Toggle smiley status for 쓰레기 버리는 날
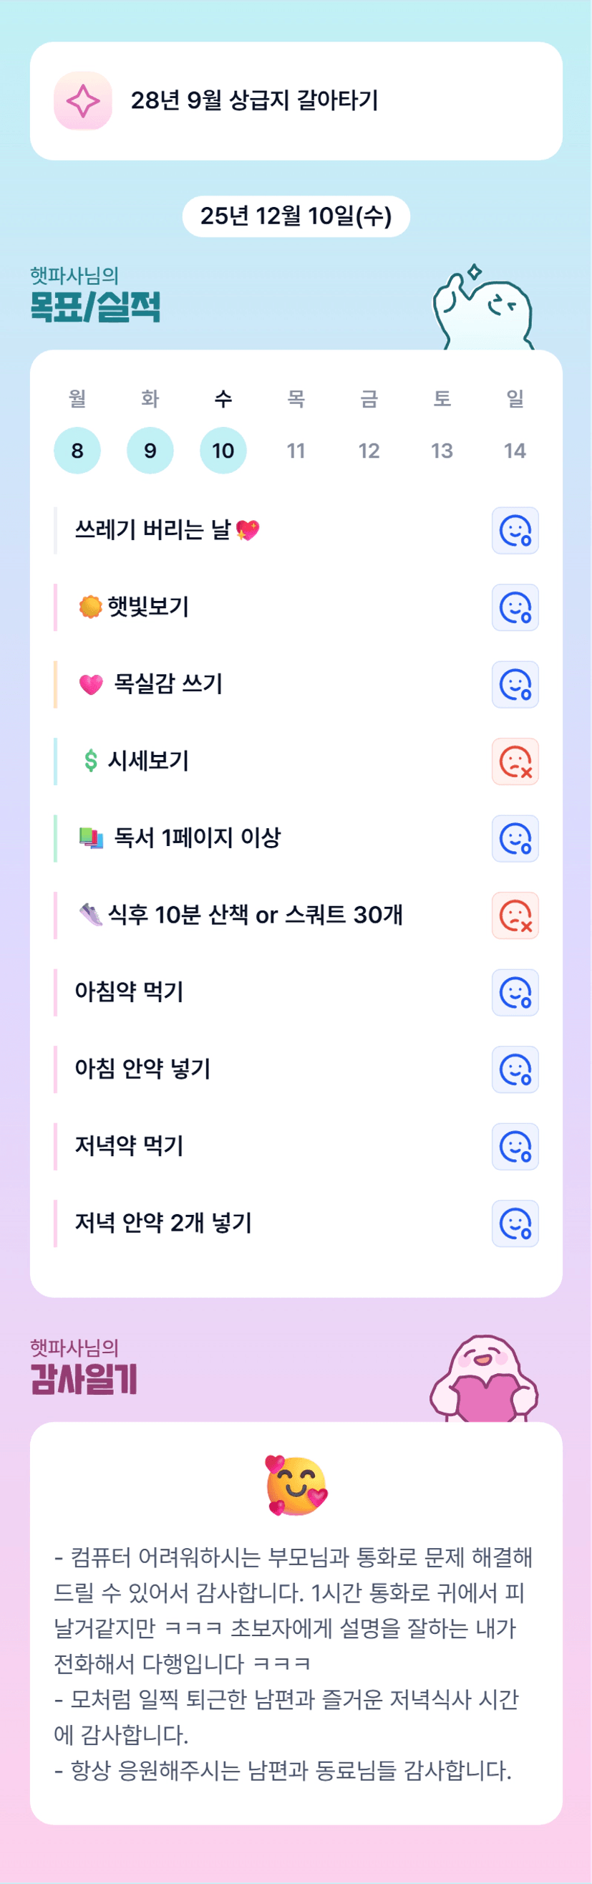The image size is (592, 1884). [x=515, y=530]
